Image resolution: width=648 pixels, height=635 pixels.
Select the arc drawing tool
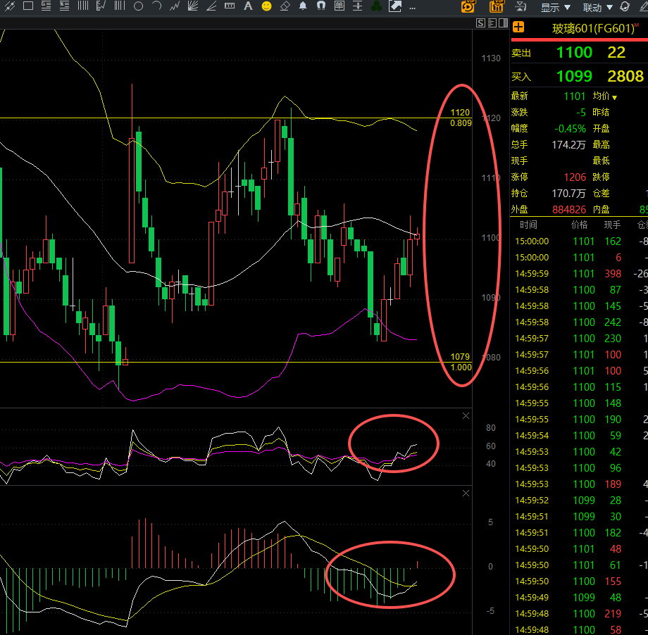[156, 6]
